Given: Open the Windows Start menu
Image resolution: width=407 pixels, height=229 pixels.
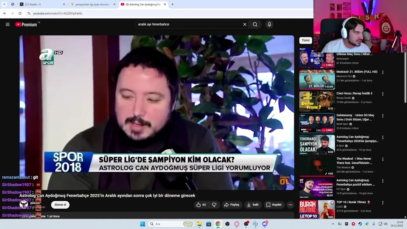Looking at the screenshot, I should click(142, 224).
